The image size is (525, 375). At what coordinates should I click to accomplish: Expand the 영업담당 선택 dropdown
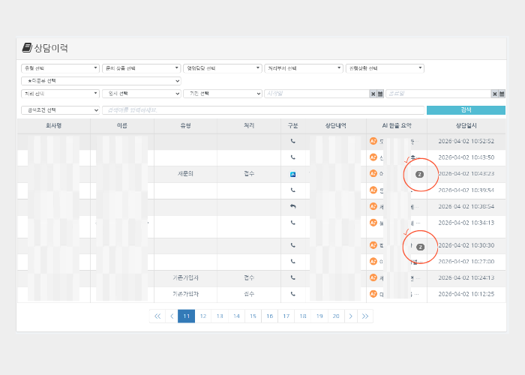[x=222, y=68]
